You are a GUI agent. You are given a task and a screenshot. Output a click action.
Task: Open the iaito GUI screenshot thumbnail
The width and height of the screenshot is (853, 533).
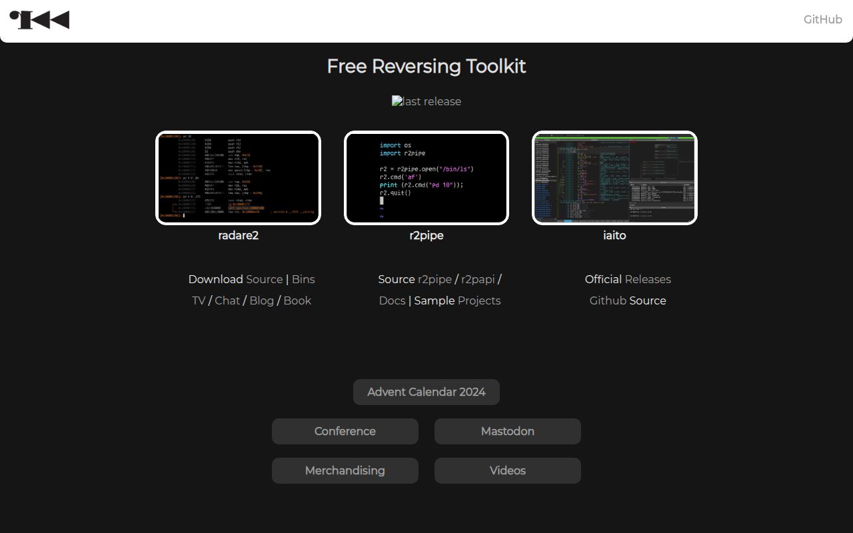pyautogui.click(x=614, y=178)
